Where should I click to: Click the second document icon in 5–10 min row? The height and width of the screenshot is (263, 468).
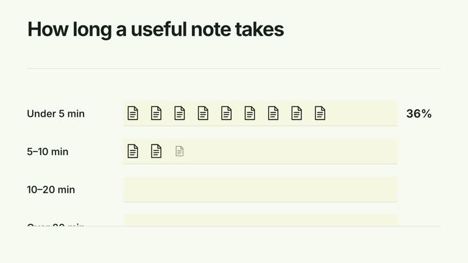click(x=156, y=151)
